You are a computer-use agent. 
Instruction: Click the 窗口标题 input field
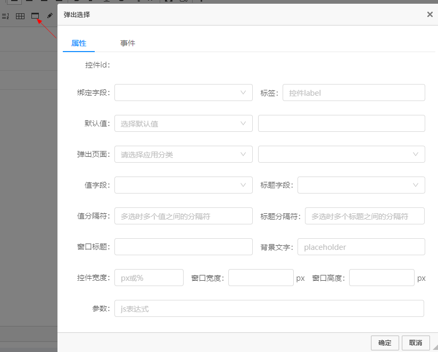[x=184, y=247]
